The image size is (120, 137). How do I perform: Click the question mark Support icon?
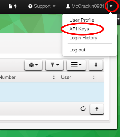pyautogui.click(x=30, y=6)
